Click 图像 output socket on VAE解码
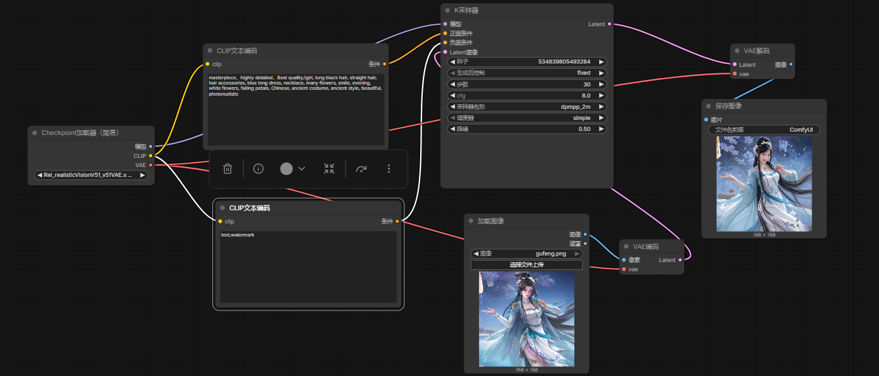This screenshot has width=879, height=376. pos(791,65)
